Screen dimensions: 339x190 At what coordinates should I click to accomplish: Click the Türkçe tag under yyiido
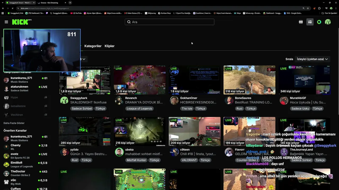click(x=86, y=160)
